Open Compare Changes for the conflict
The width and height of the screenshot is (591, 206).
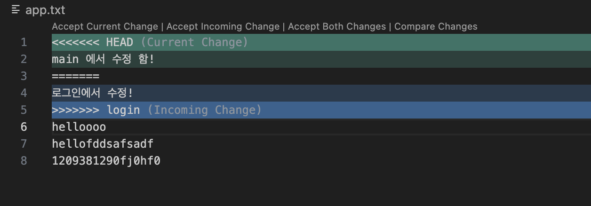(436, 26)
